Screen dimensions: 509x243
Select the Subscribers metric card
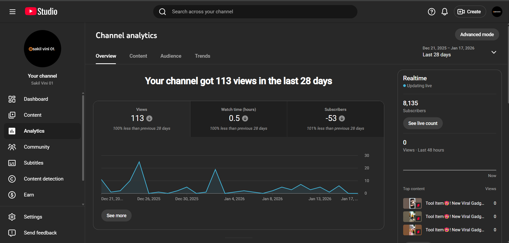pos(335,119)
